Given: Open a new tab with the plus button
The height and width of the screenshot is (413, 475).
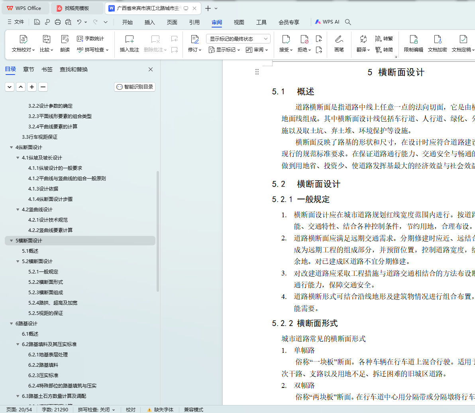Looking at the screenshot, I should (208, 8).
